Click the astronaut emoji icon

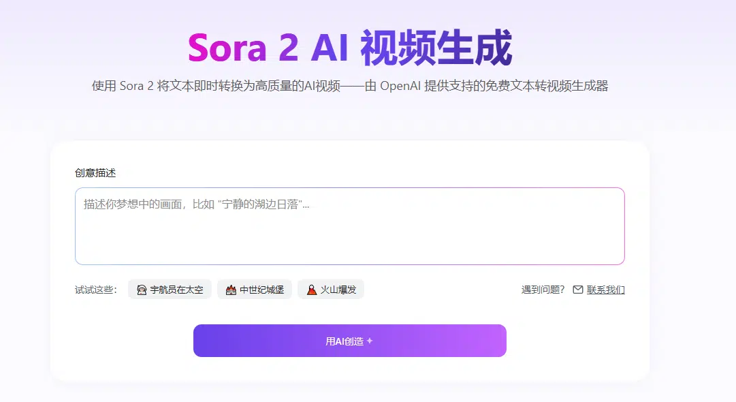(142, 290)
